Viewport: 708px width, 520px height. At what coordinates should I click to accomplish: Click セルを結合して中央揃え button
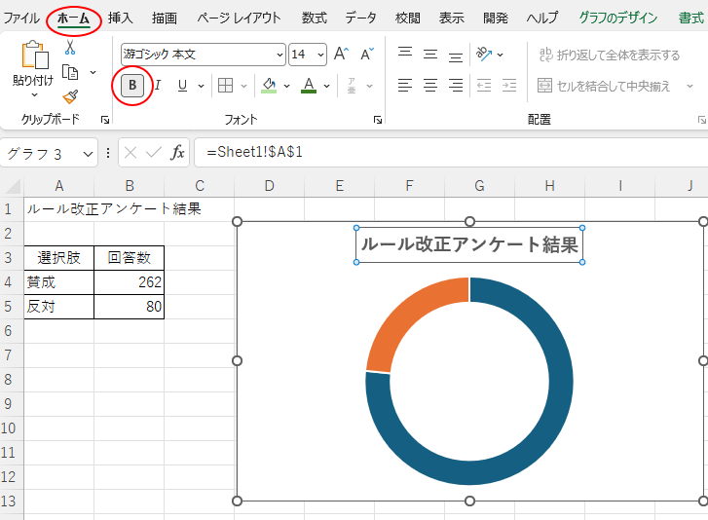604,86
